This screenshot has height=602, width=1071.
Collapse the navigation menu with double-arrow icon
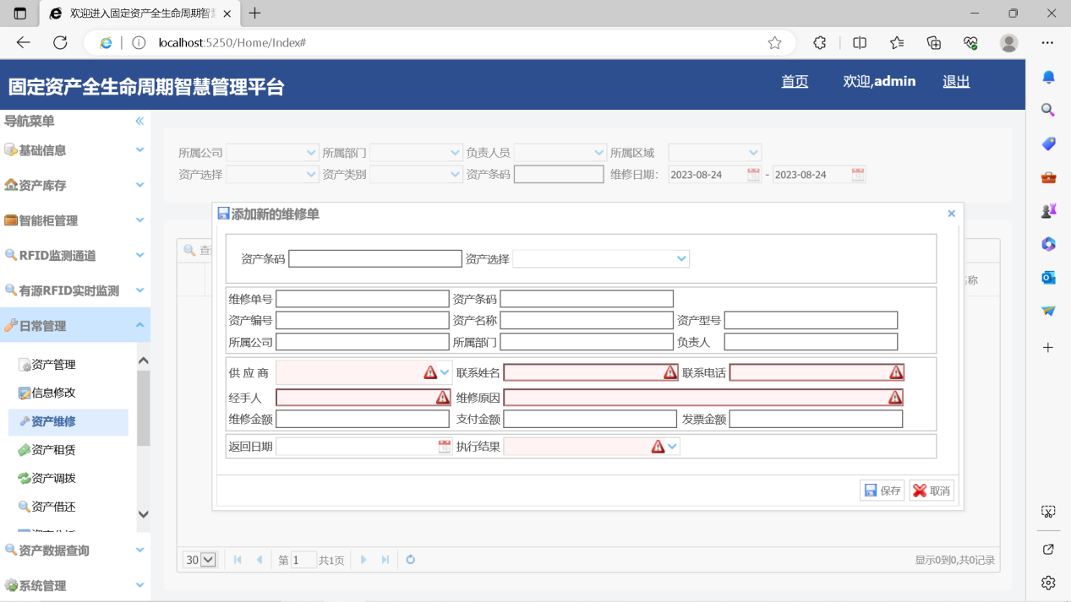139,122
